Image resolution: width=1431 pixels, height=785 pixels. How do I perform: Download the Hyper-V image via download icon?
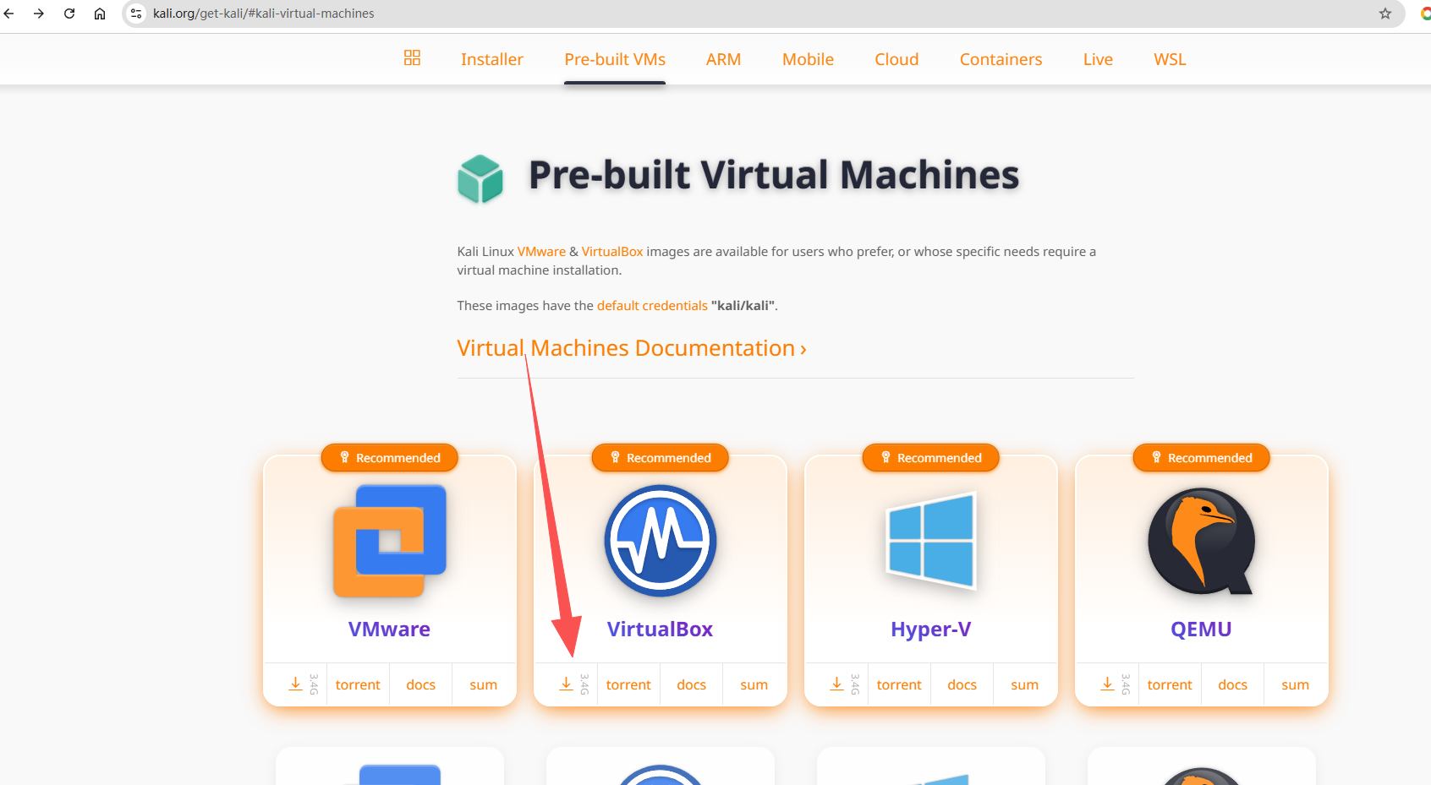836,684
